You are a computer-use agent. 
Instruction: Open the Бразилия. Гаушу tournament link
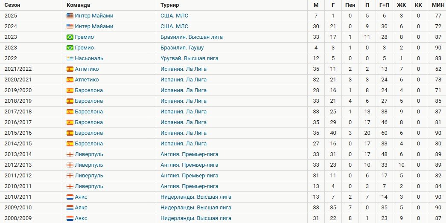click(182, 48)
